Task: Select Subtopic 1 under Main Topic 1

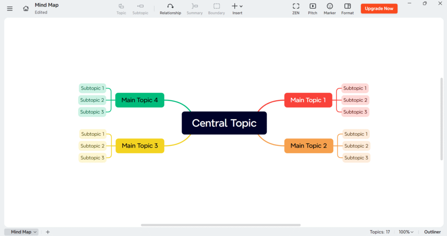Action: [355, 88]
